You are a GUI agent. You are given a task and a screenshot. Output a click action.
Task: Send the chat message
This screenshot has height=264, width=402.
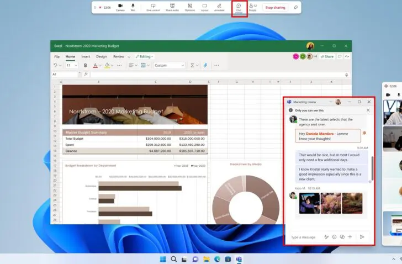362,237
